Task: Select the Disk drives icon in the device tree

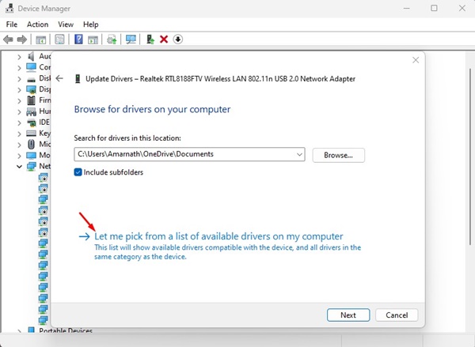Action: point(31,79)
